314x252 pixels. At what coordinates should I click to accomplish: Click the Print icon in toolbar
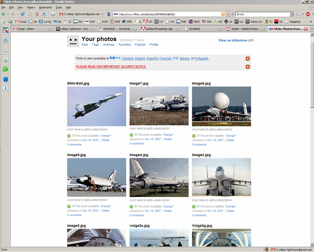click(x=53, y=14)
